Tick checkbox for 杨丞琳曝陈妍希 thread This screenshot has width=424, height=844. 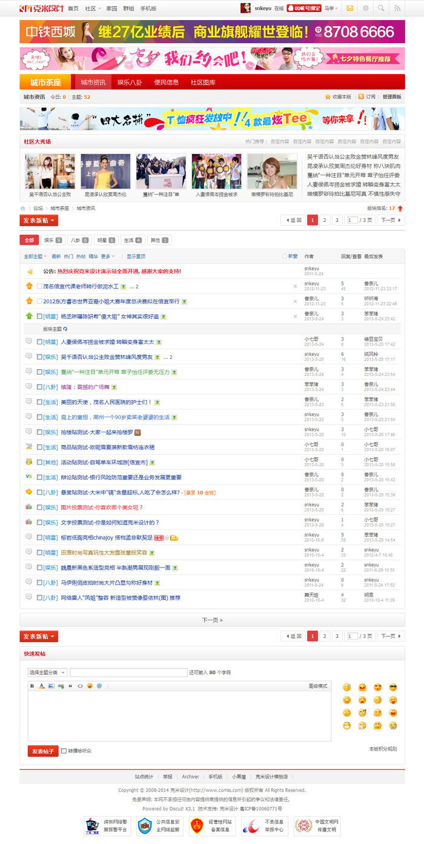click(39, 316)
